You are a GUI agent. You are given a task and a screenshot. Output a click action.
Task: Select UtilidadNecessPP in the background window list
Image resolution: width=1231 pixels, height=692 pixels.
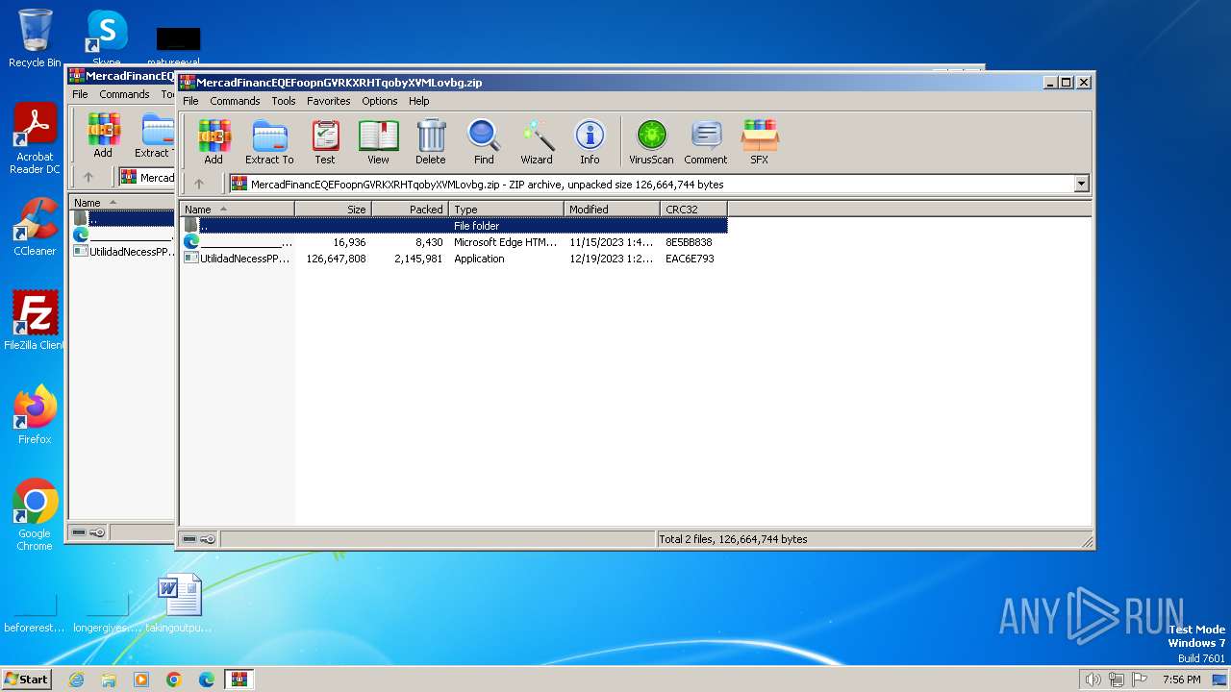125,252
